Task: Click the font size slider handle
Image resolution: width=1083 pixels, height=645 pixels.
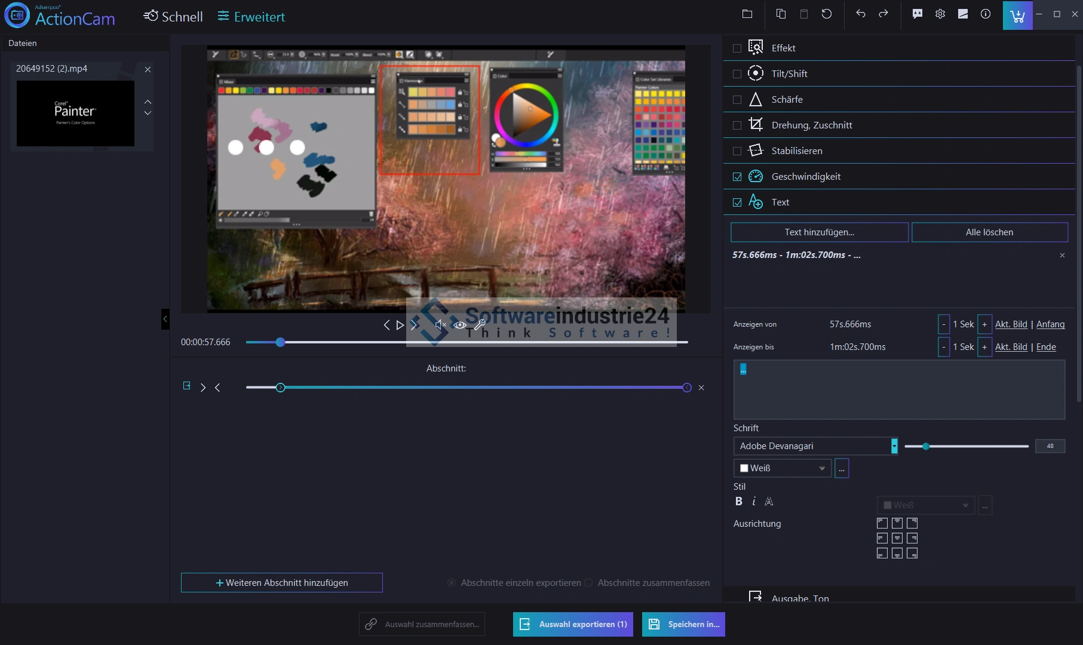Action: [x=925, y=446]
